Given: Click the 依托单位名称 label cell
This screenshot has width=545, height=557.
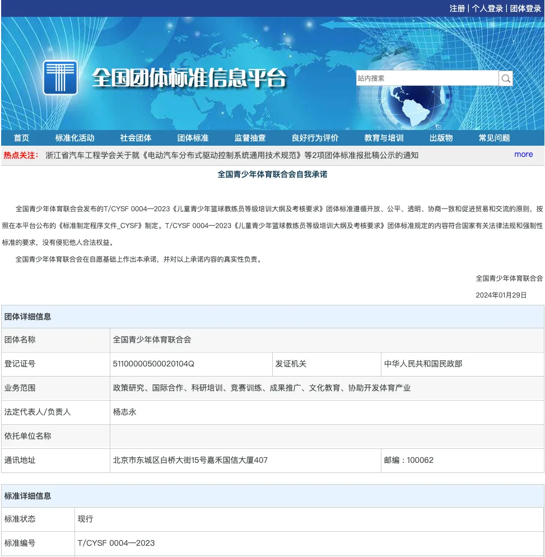Looking at the screenshot, I should tap(56, 436).
